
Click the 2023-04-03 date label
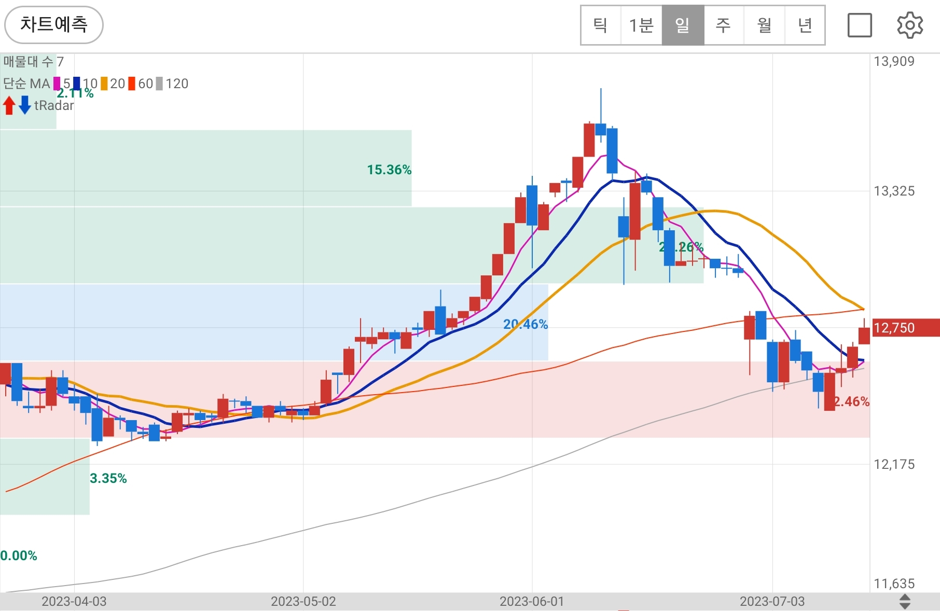point(74,602)
